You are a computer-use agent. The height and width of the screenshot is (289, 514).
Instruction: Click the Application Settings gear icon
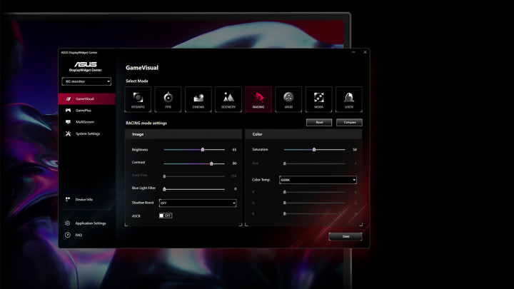click(x=68, y=223)
